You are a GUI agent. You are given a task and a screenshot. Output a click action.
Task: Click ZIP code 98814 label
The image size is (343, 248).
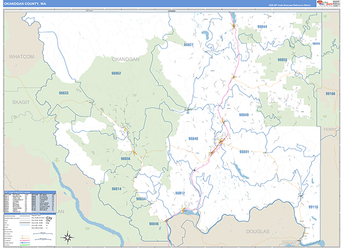(x=117, y=189)
